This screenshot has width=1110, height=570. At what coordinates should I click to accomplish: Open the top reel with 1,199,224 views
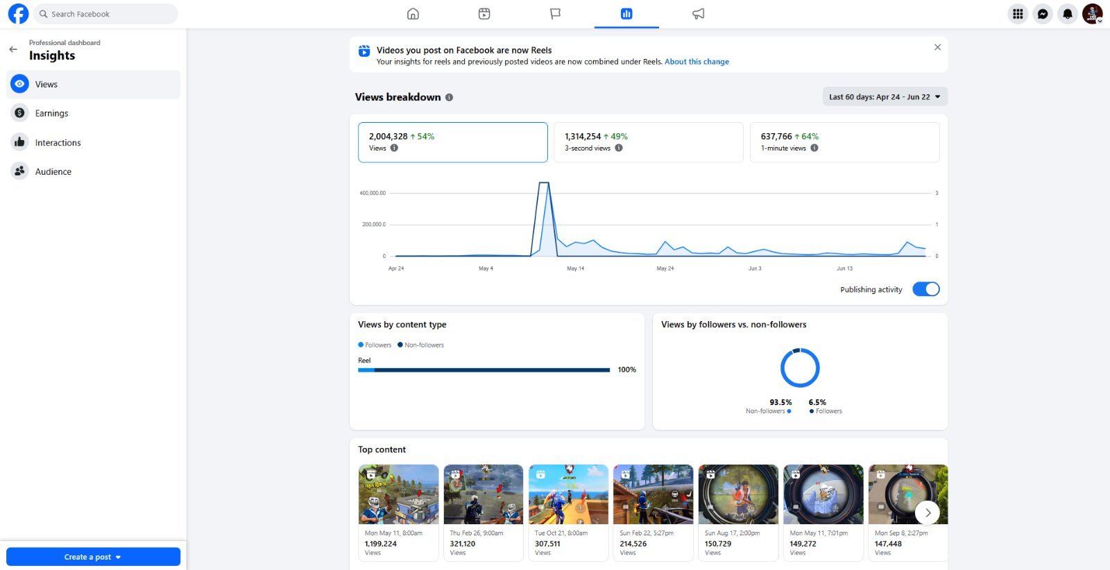(x=398, y=512)
